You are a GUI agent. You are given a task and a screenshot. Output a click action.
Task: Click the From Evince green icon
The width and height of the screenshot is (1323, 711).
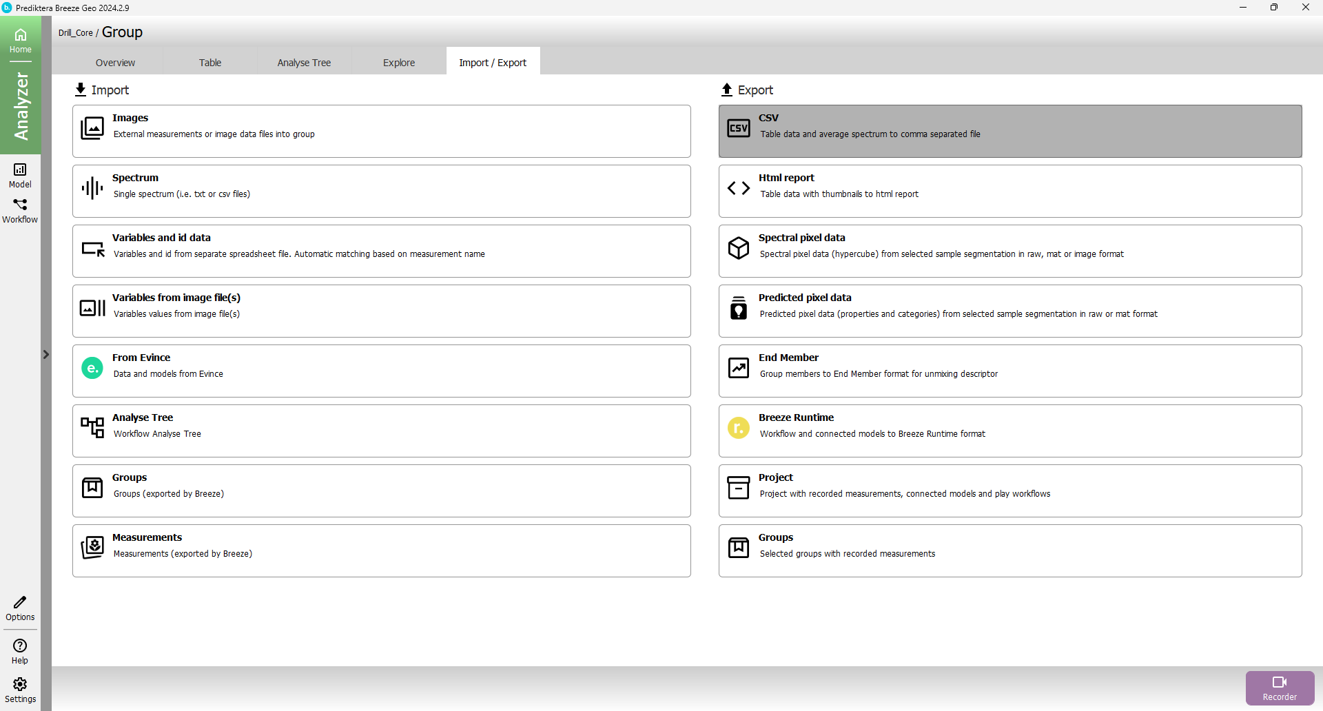92,368
